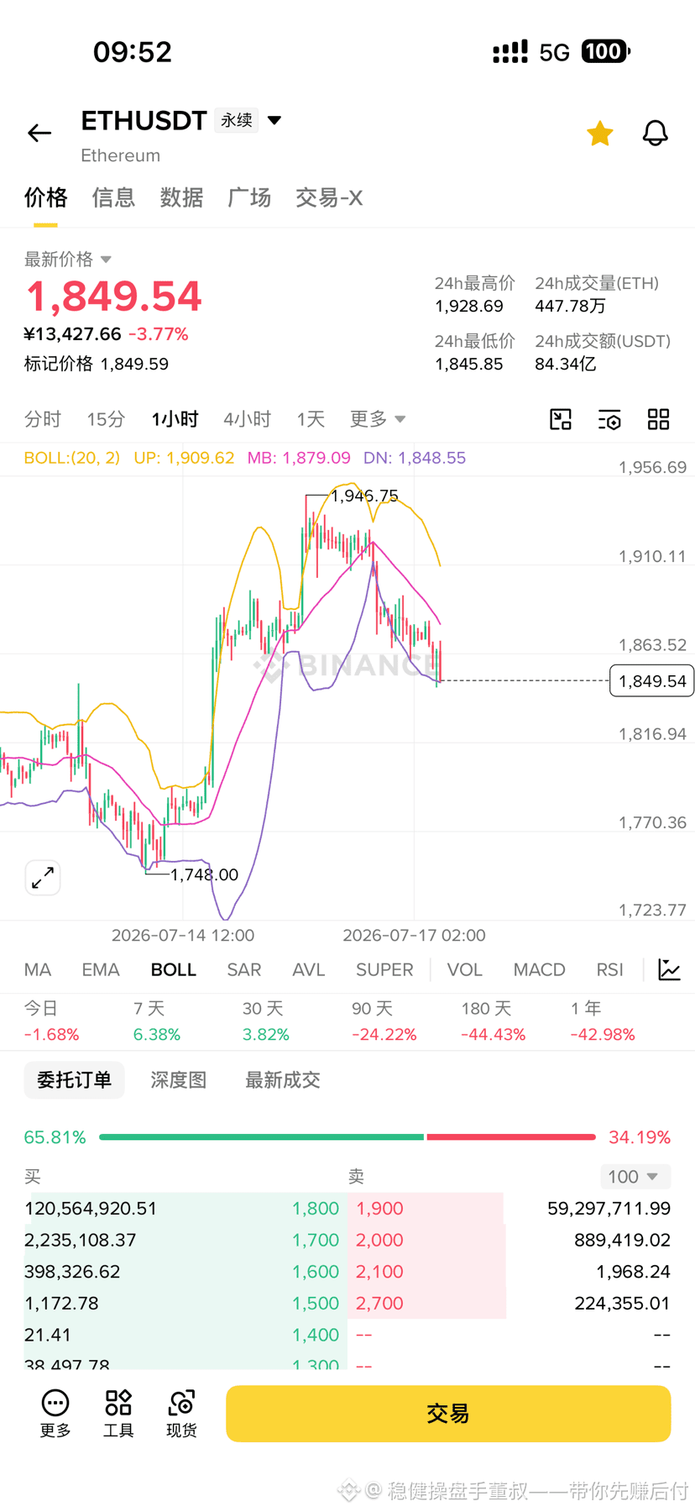Switch to the 广场 tab
This screenshot has width=695, height=1512.
[249, 197]
